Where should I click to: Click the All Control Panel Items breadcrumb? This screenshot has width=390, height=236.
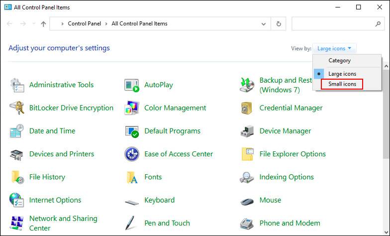pyautogui.click(x=139, y=24)
